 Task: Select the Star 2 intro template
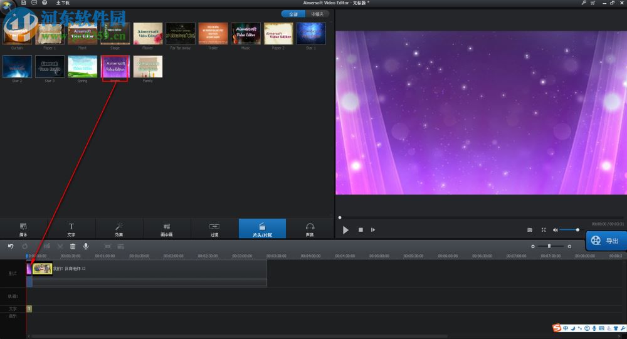click(17, 66)
